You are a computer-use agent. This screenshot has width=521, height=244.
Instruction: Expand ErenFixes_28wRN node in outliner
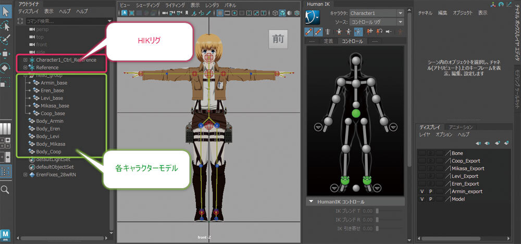25,174
